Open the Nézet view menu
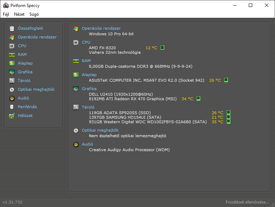 [x=19, y=14]
